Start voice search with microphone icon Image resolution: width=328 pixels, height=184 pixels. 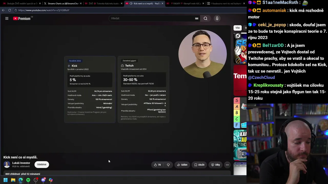click(x=217, y=18)
